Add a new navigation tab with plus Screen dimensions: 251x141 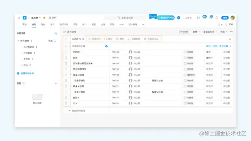pos(143,24)
